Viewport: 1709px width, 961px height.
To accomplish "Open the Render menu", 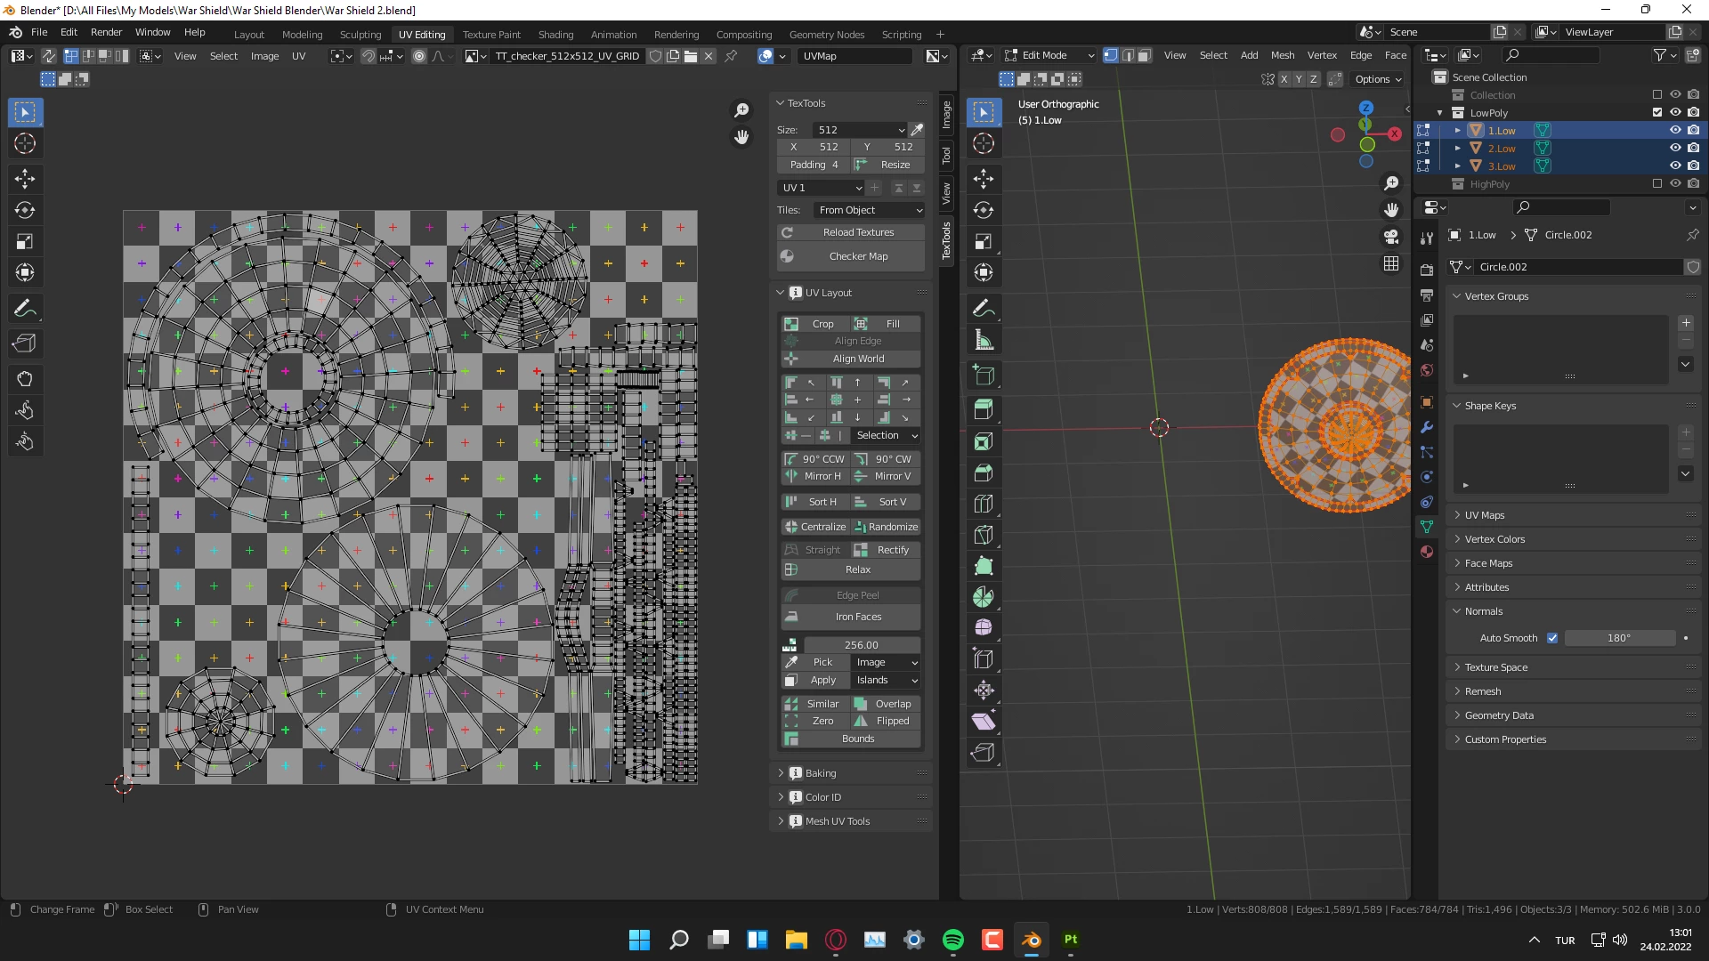I will 106,32.
